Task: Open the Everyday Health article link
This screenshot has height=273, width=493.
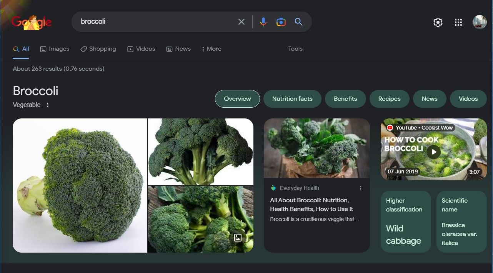Action: (x=311, y=205)
